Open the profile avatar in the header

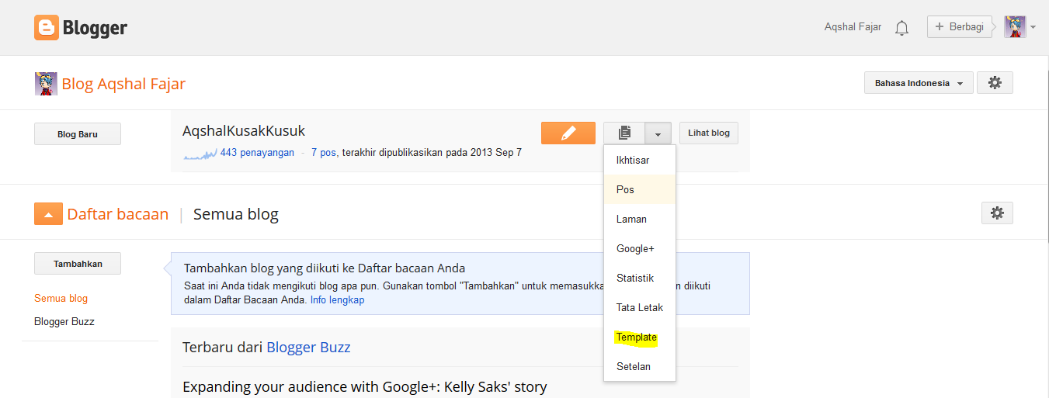pyautogui.click(x=1015, y=27)
